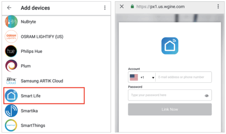
Task: Focus the password input field
Action: pyautogui.click(x=170, y=95)
